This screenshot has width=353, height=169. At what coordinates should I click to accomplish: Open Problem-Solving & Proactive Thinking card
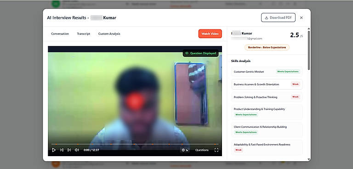click(x=267, y=97)
